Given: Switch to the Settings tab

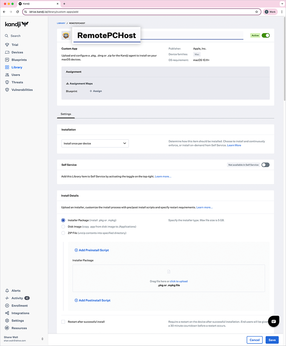Looking at the screenshot, I should point(66,114).
